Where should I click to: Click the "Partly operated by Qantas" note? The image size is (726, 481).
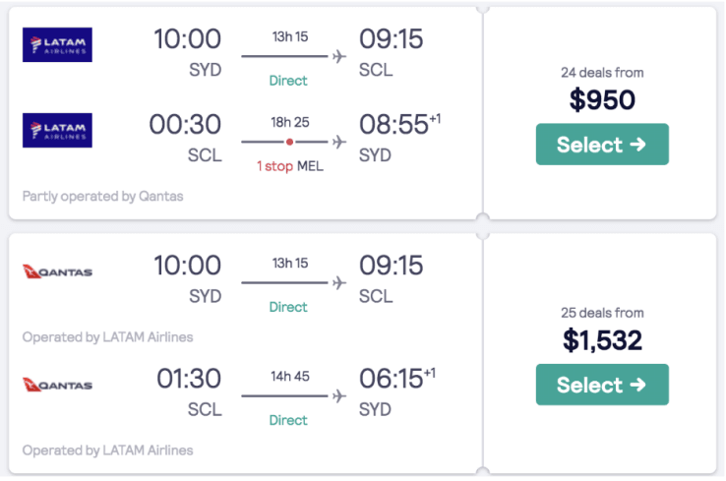pyautogui.click(x=102, y=196)
